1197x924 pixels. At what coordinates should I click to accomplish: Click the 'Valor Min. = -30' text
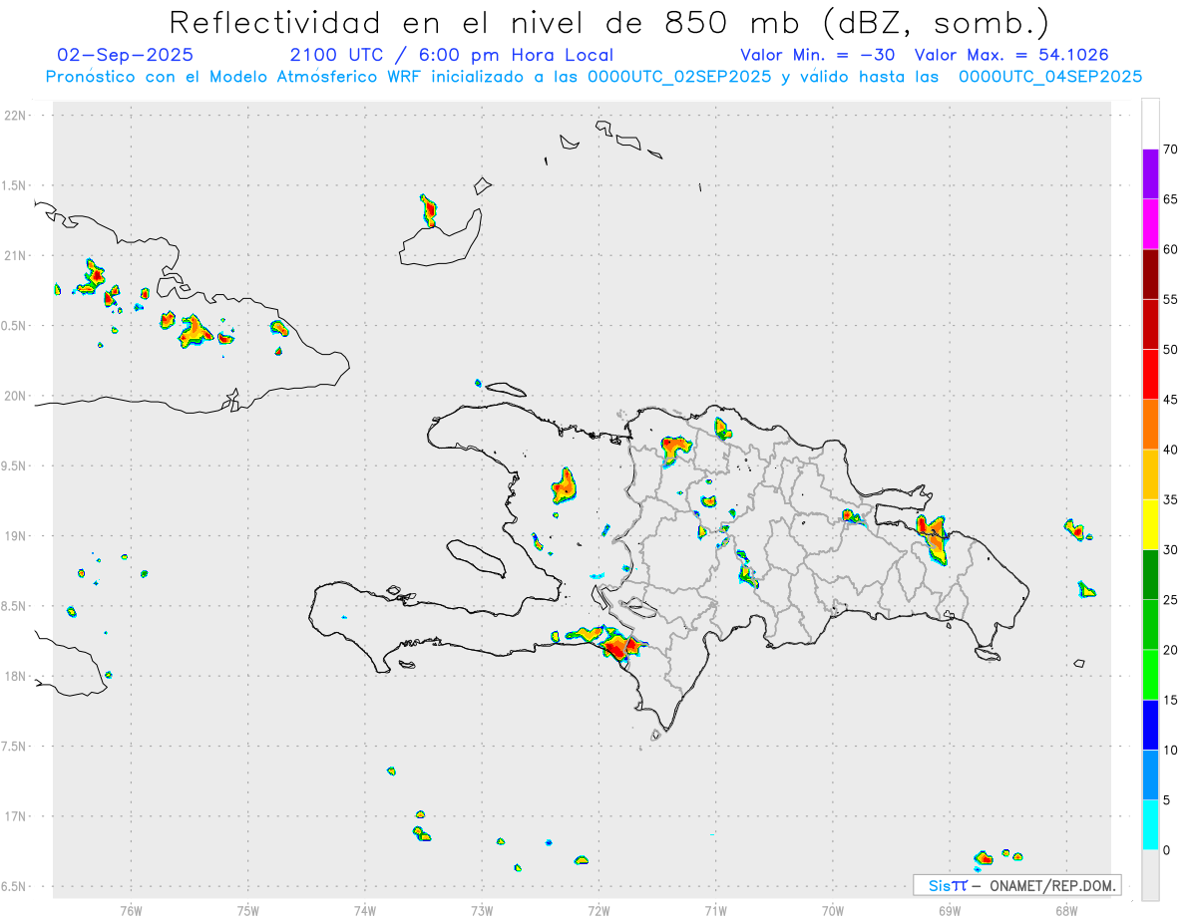click(x=819, y=55)
